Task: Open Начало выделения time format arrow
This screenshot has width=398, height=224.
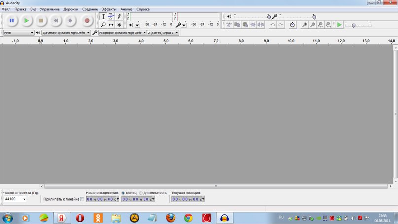Action: click(x=117, y=199)
